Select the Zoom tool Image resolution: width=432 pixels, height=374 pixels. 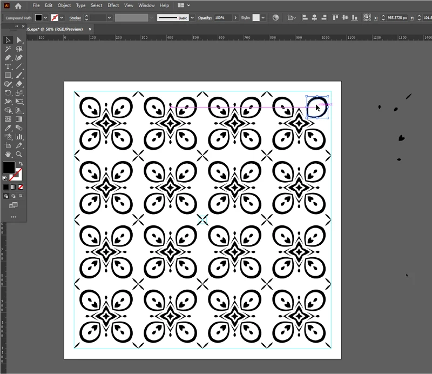click(19, 154)
